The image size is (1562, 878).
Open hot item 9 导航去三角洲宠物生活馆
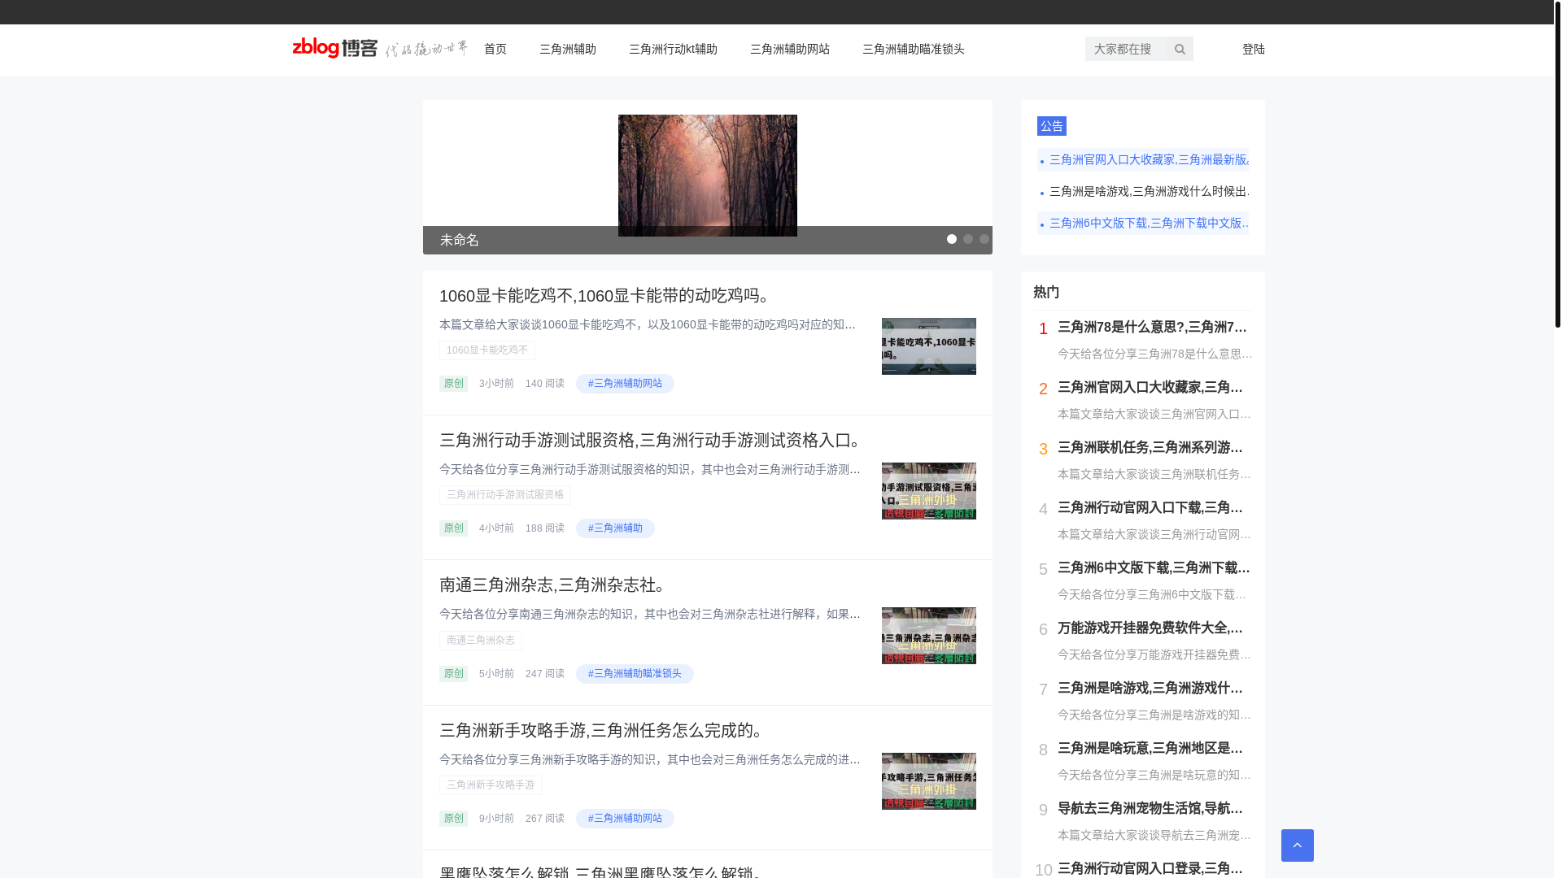1150,808
